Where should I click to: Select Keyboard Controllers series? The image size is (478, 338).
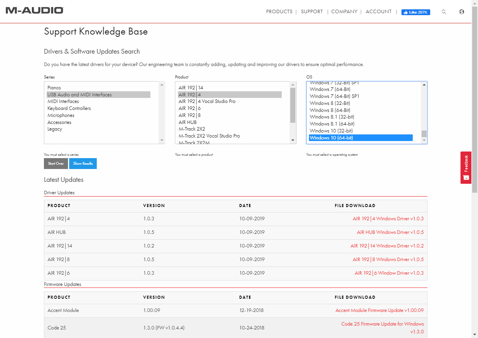point(99,108)
